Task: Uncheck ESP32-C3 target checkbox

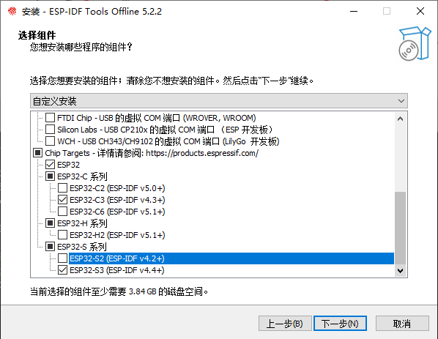Action: coord(62,200)
